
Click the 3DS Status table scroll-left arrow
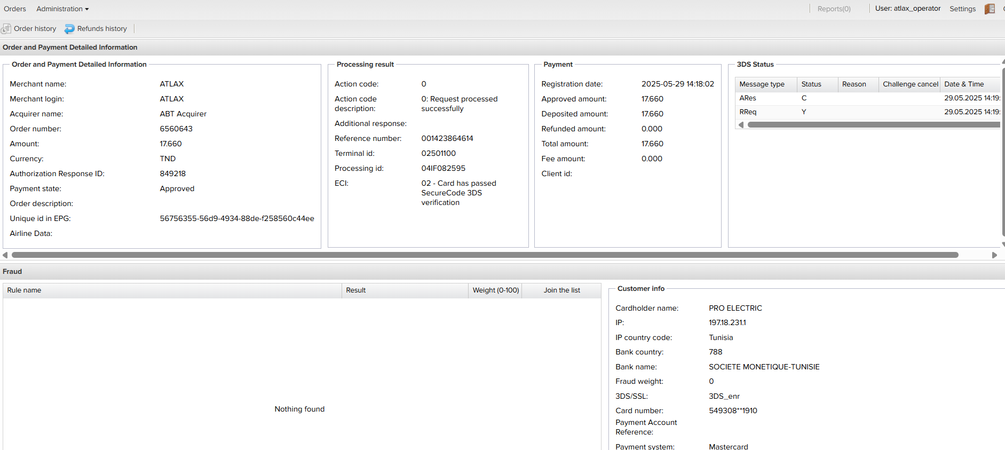click(x=741, y=125)
